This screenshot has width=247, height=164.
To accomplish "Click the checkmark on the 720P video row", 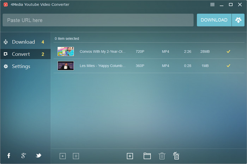I will coord(228,51).
